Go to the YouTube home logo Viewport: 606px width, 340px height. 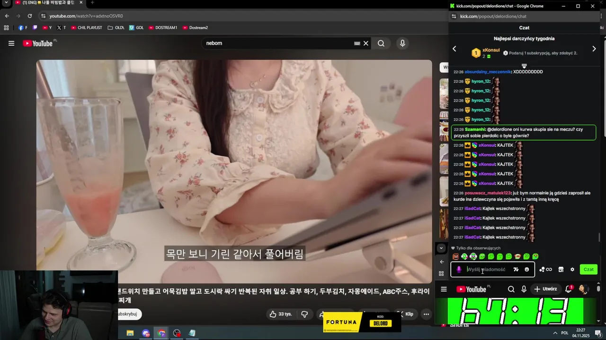38,43
